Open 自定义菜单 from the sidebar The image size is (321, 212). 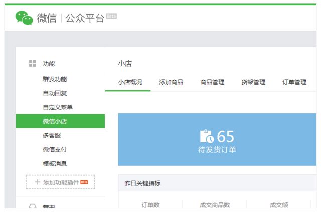tap(58, 107)
